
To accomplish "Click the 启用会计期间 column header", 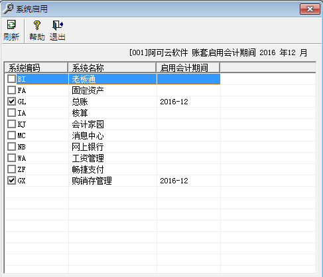I will pyautogui.click(x=188, y=68).
